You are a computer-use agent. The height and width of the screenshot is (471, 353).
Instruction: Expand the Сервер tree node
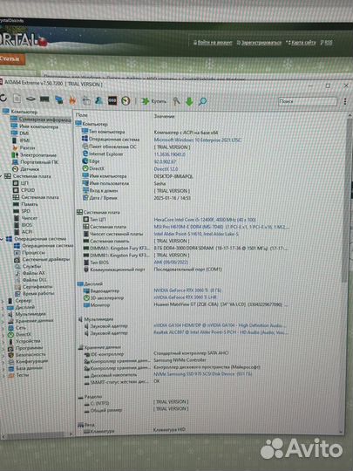pos(3,301)
